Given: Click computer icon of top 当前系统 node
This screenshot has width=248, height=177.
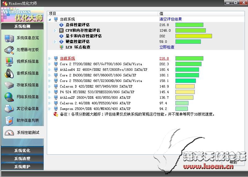Looking at the screenshot, I should point(56,19).
